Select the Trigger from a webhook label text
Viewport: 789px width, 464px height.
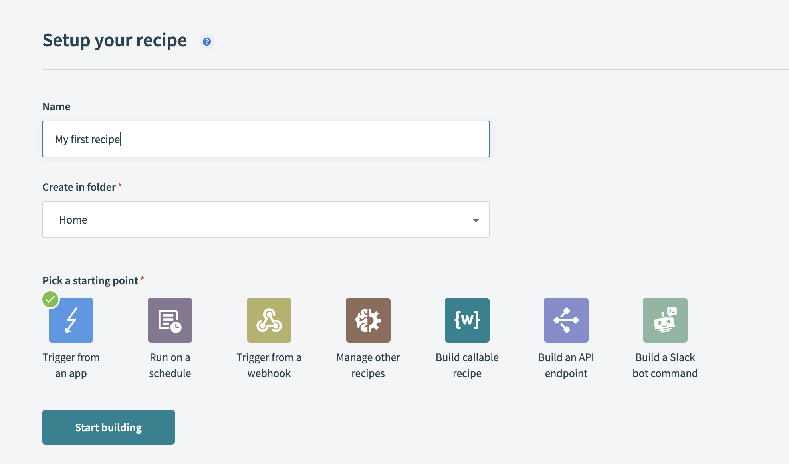tap(269, 365)
